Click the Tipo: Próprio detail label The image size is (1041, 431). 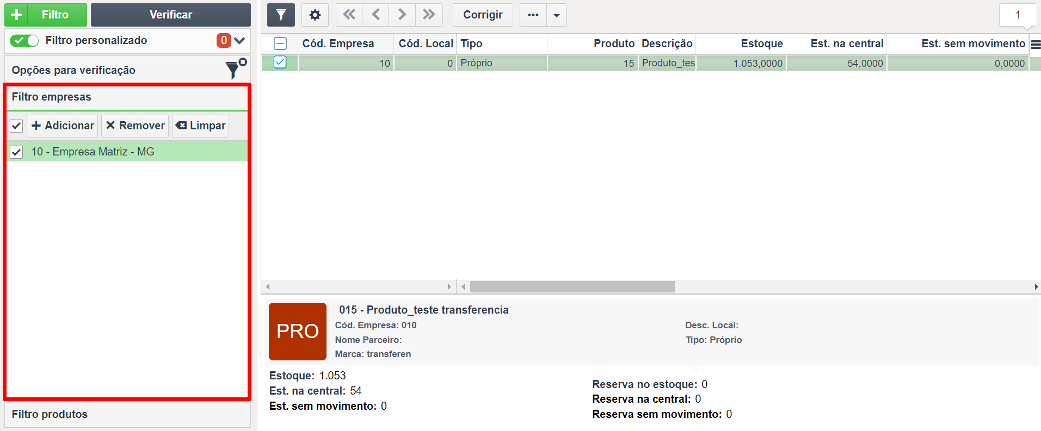[x=714, y=340]
